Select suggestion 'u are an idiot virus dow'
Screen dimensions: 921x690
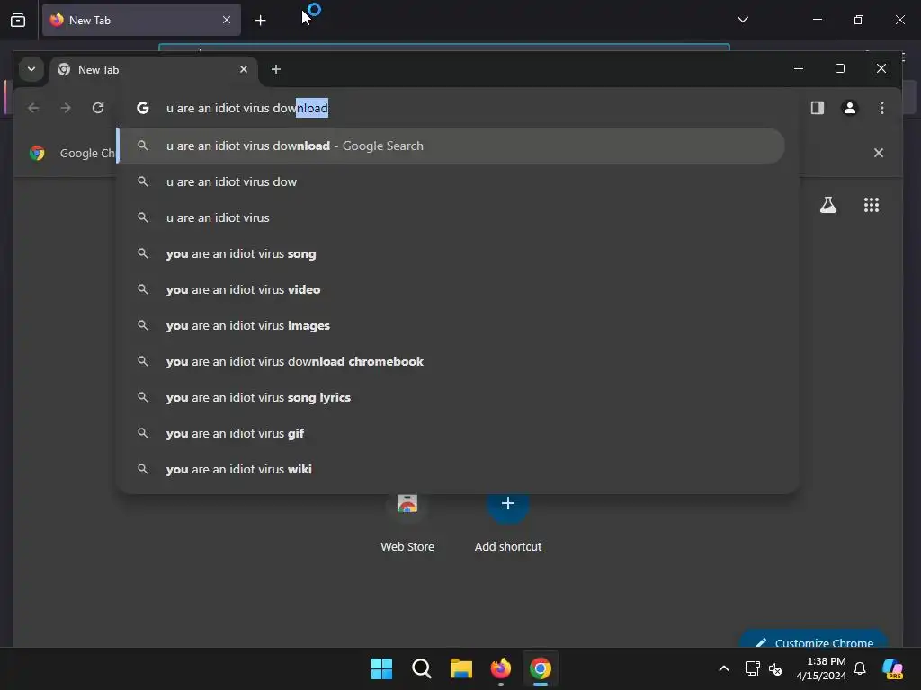452,181
